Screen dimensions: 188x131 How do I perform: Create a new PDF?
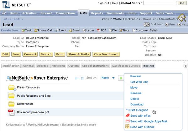tap(101, 31)
